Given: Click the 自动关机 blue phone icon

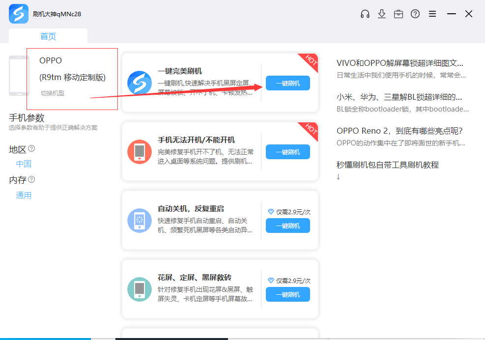Looking at the screenshot, I should 140,220.
